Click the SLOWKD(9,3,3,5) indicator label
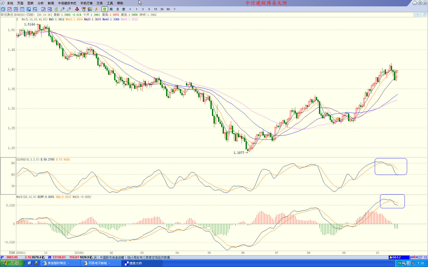The height and width of the screenshot is (267, 428). [x=28, y=159]
